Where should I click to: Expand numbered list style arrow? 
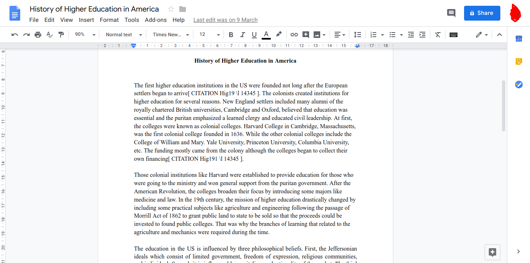coord(382,35)
